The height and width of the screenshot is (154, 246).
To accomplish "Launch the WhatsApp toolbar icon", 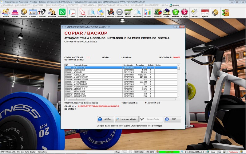I will (62, 13).
